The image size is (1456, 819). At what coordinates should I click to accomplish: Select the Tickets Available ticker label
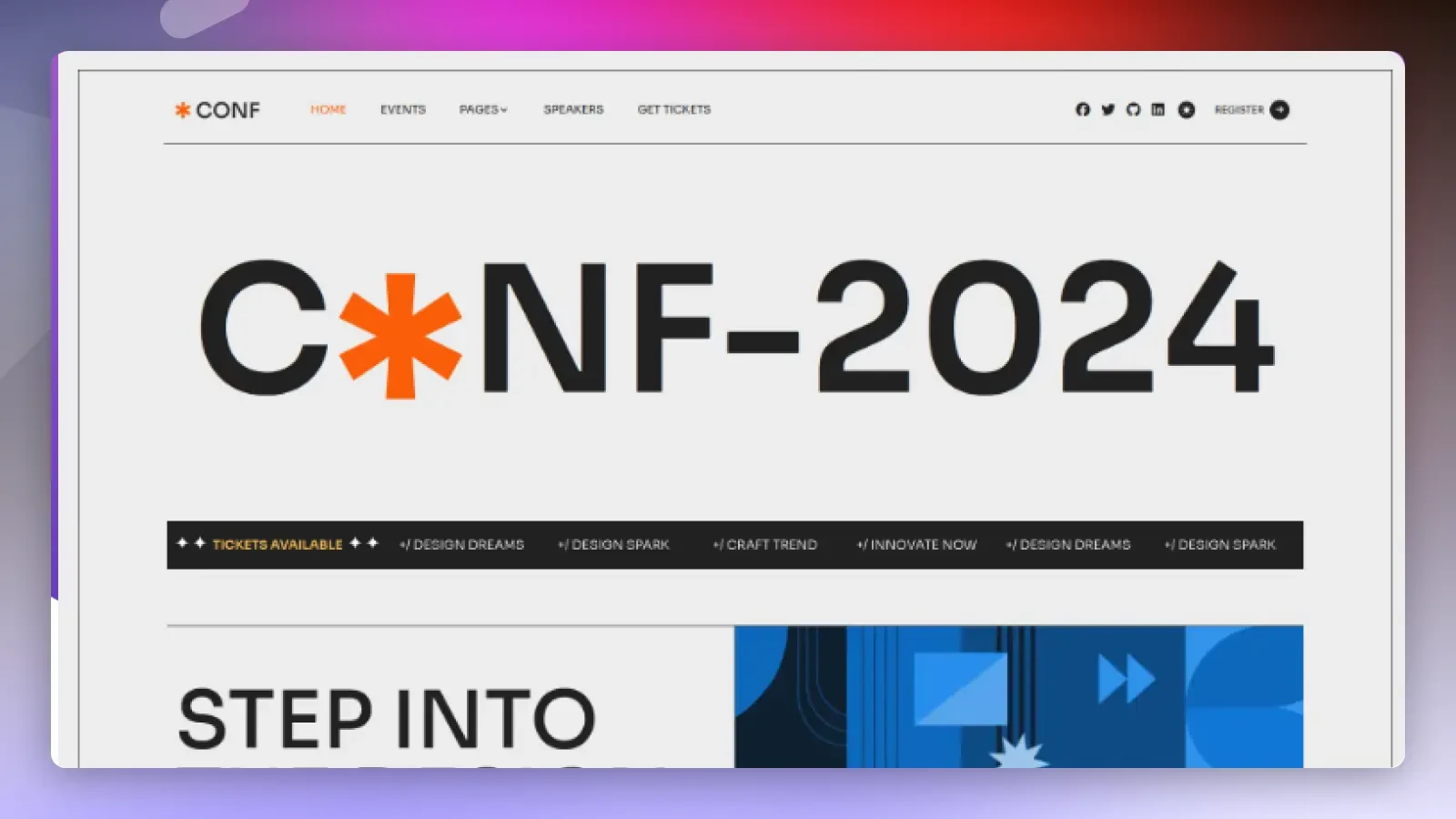(x=278, y=544)
